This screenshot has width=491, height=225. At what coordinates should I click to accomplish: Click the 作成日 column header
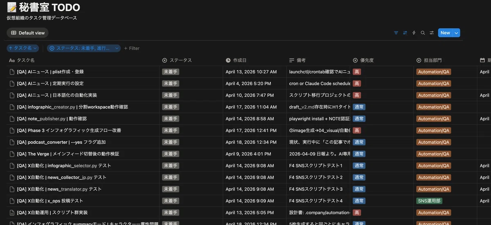[x=236, y=60]
